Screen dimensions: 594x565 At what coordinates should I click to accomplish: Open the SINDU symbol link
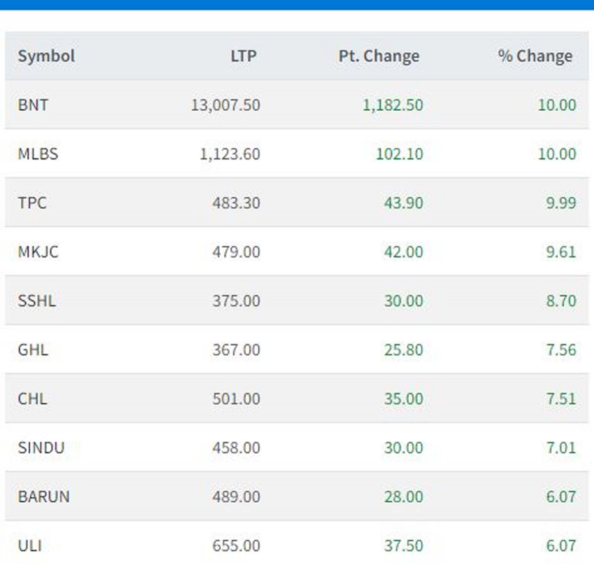click(41, 447)
